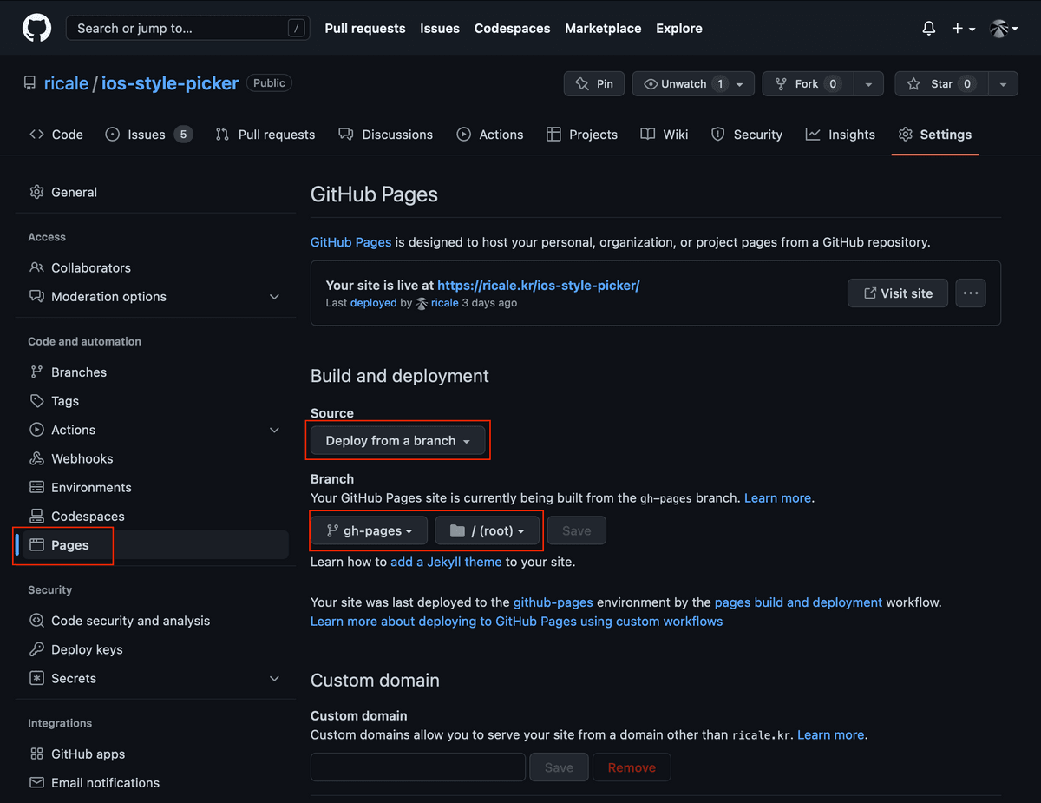Open the GitHub Pages documentation link
Image resolution: width=1041 pixels, height=803 pixels.
(350, 242)
